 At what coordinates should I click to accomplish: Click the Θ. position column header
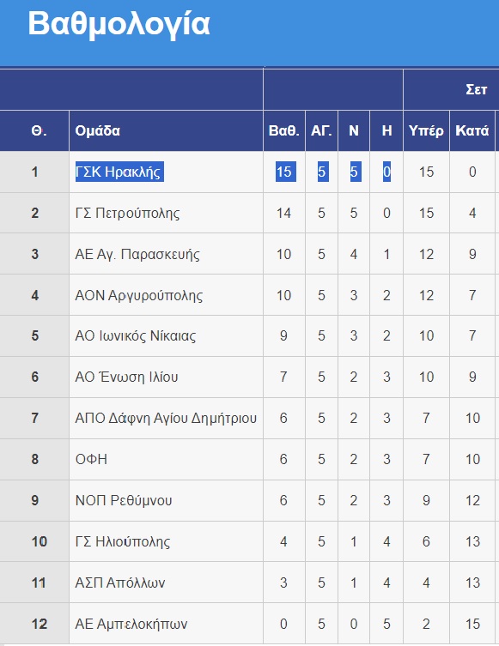click(x=39, y=130)
